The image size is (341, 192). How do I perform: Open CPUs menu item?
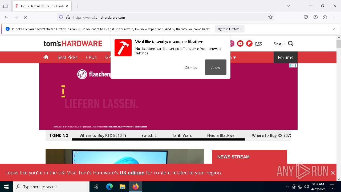tap(91, 57)
